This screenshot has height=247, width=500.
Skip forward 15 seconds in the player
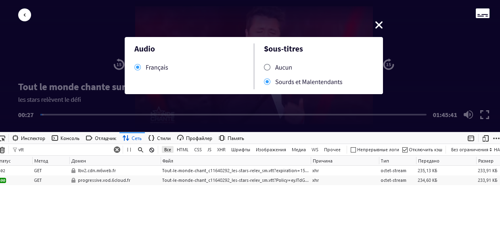pyautogui.click(x=389, y=64)
